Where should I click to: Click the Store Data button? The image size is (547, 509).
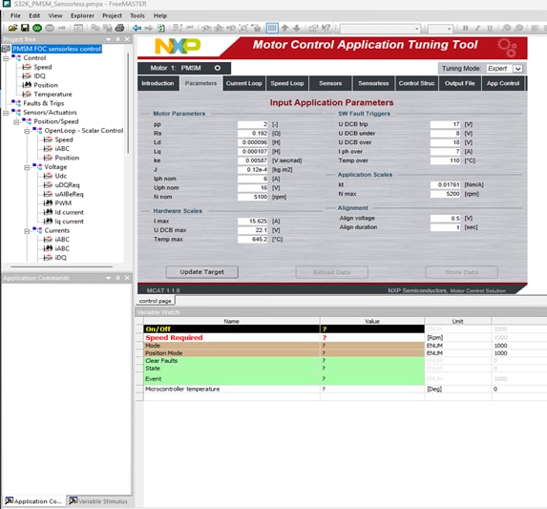pos(461,272)
